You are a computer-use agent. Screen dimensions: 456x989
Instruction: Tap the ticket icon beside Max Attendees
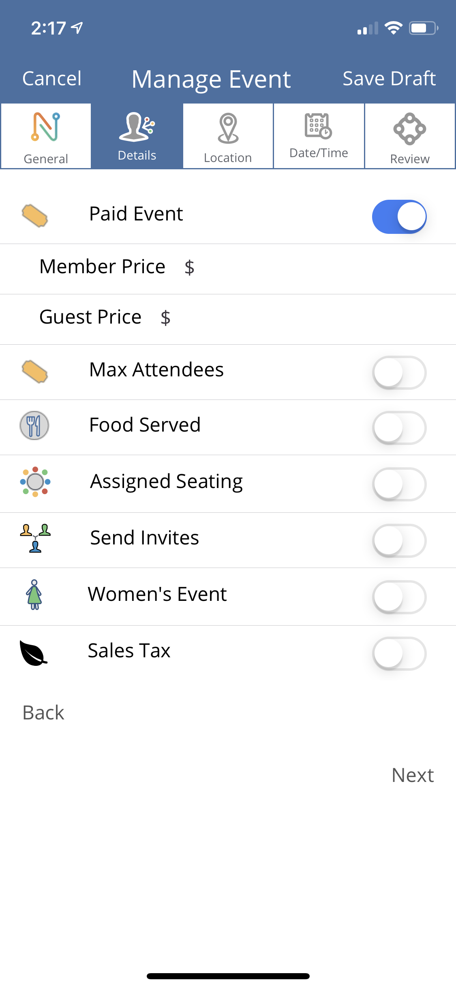pyautogui.click(x=35, y=371)
